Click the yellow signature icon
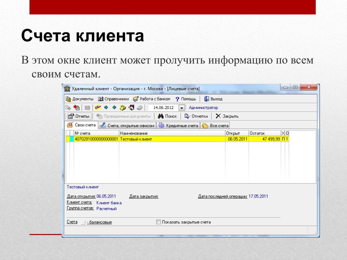347x260 pixels. pos(98,108)
